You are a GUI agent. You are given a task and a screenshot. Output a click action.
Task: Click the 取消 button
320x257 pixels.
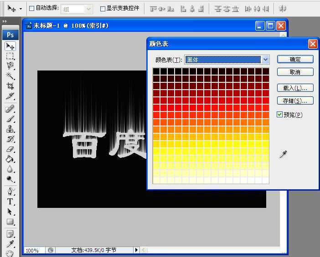tap(295, 72)
